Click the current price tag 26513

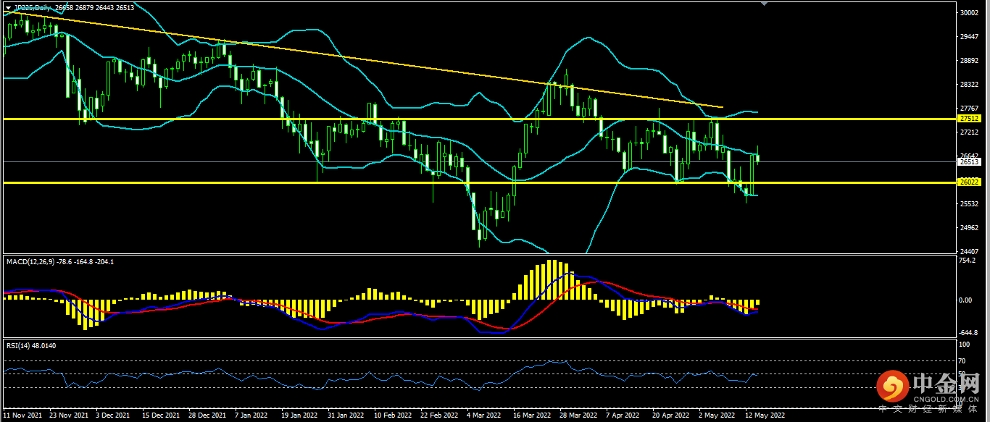(x=968, y=162)
